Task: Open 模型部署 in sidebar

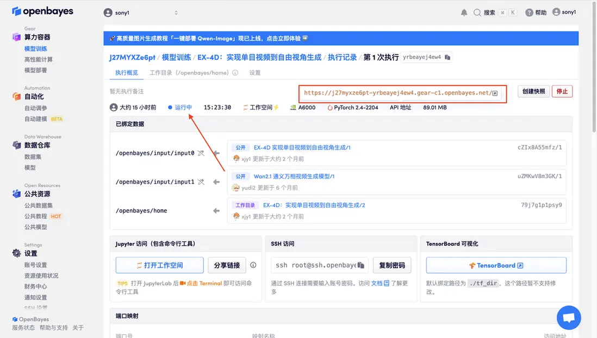Action: click(36, 70)
